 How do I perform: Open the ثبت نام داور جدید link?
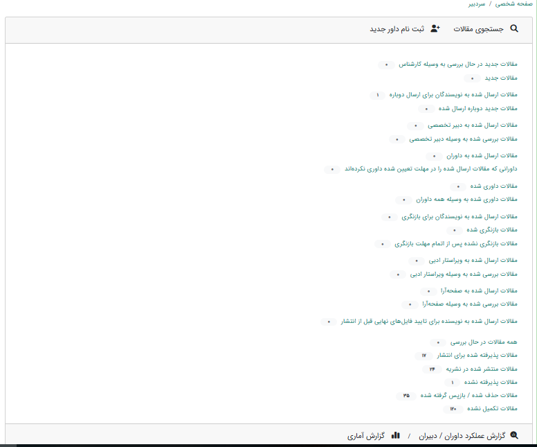click(x=397, y=29)
